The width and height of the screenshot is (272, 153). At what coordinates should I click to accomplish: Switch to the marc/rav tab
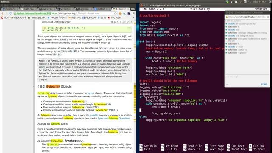tap(29, 9)
